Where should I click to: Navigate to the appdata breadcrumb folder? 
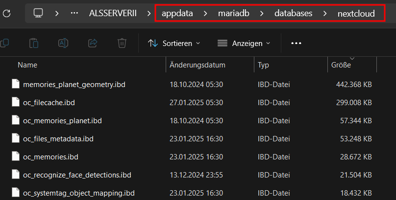click(x=177, y=13)
